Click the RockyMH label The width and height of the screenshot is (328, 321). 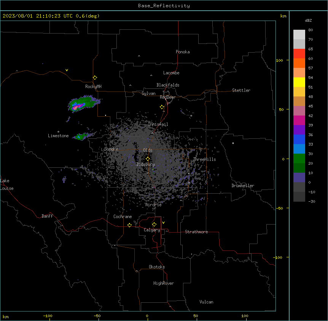click(93, 87)
